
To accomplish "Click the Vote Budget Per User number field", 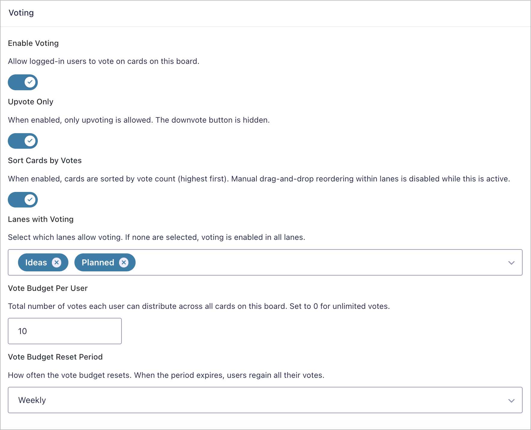I will pos(65,331).
